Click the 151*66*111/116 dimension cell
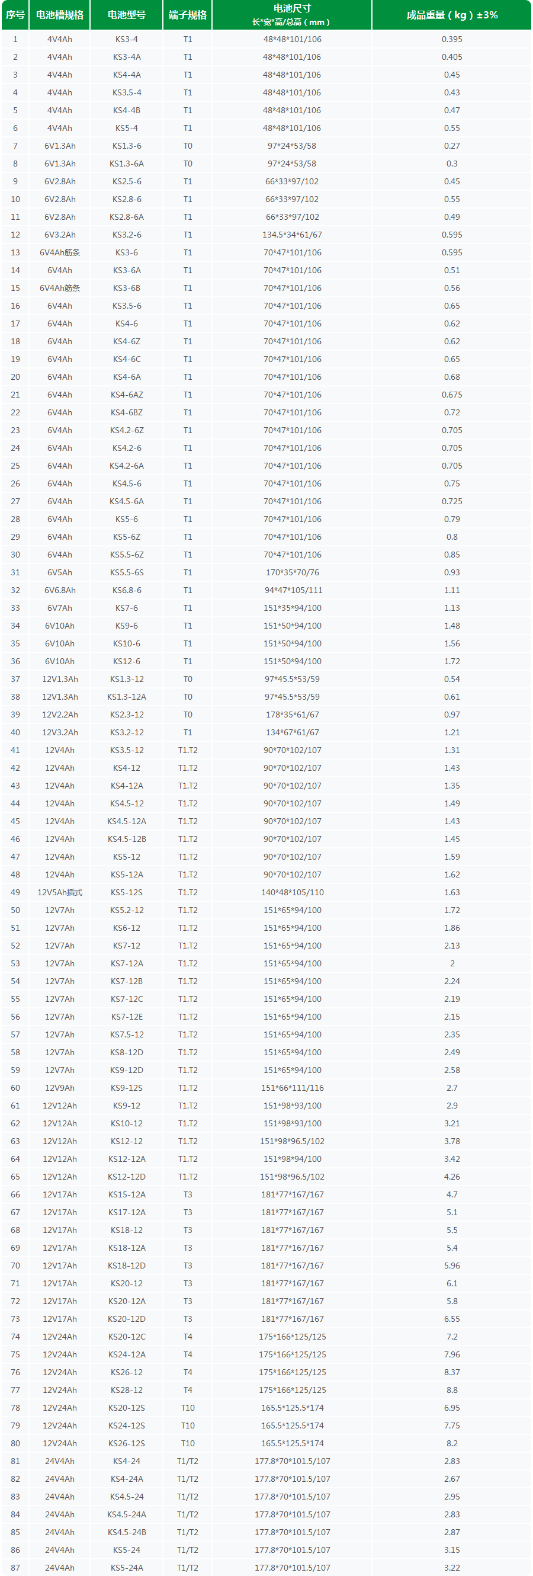This screenshot has width=533, height=1576. (x=292, y=1088)
